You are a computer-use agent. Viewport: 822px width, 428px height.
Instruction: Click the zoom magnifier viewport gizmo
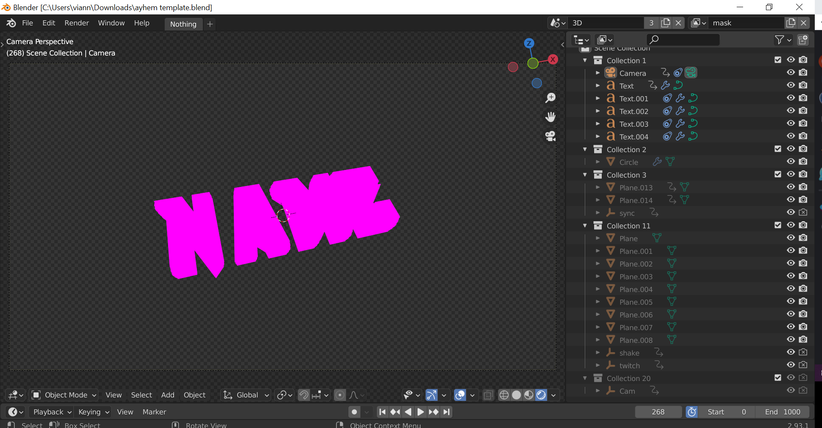tap(550, 98)
